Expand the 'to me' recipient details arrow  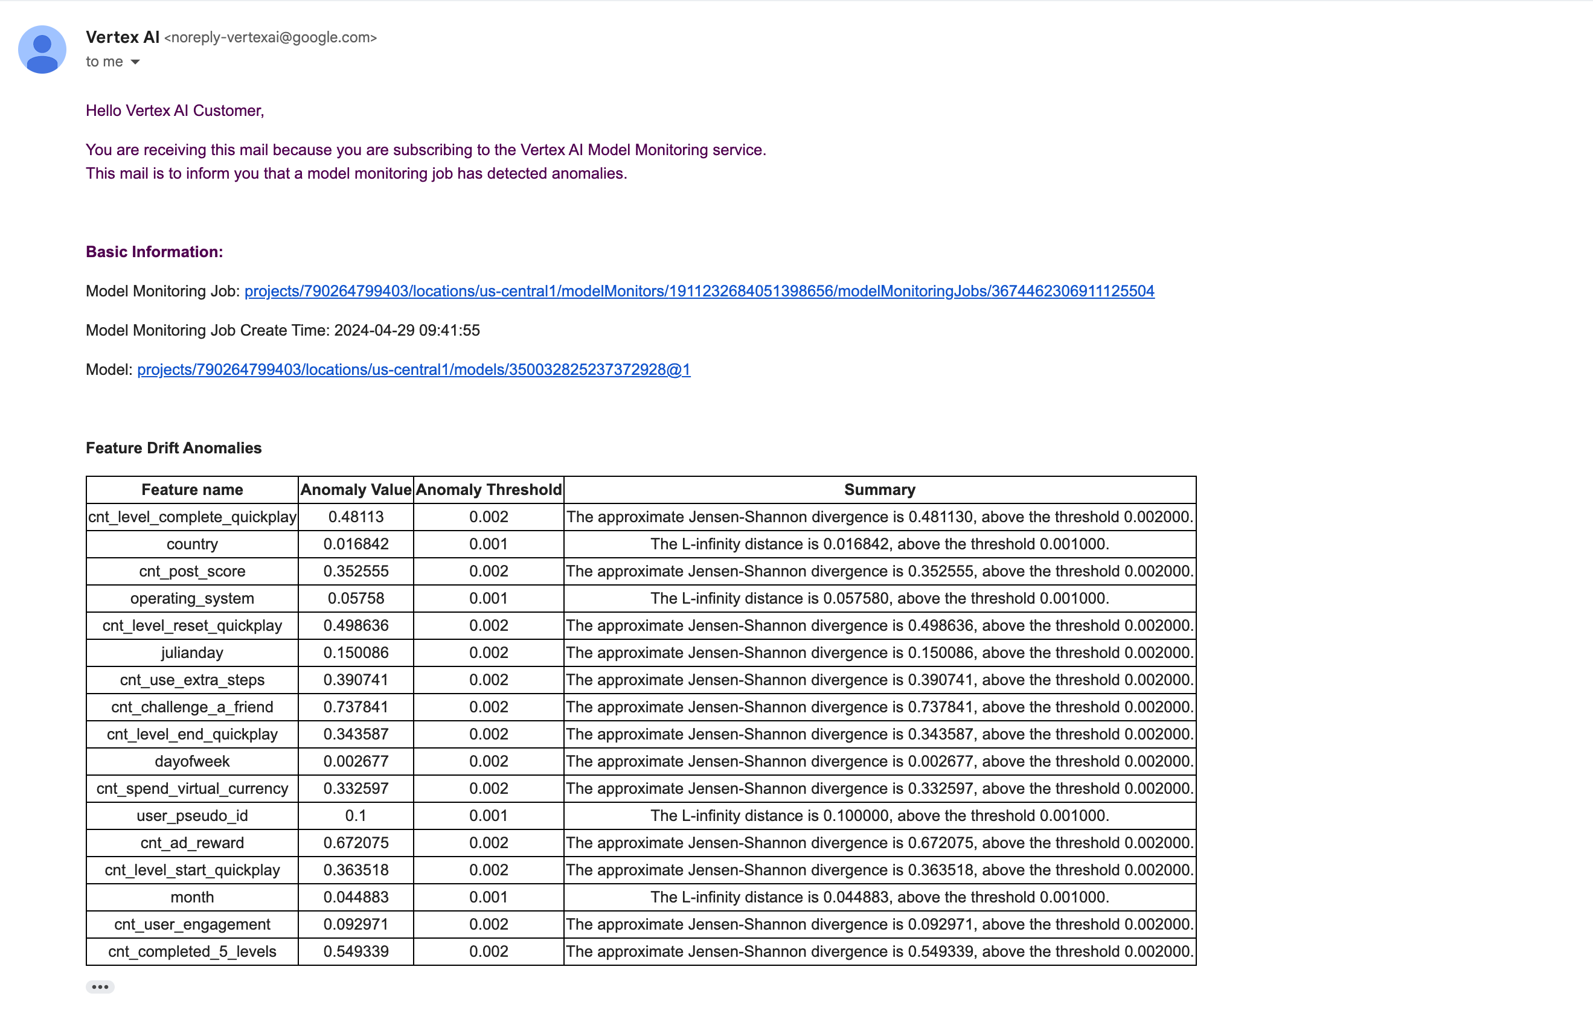[x=135, y=62]
